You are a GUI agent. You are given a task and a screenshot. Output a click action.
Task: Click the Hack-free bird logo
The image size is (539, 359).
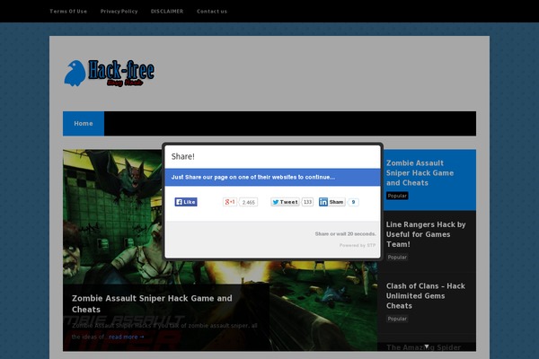[110, 73]
